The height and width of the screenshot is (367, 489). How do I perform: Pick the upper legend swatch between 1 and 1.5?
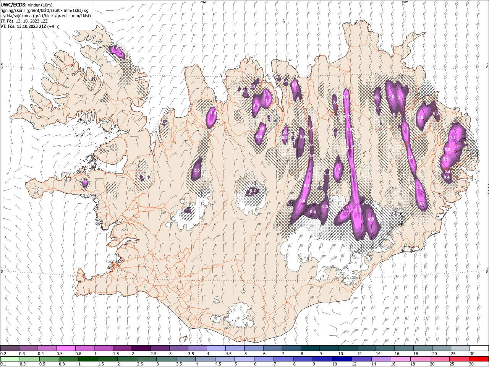(x=104, y=348)
